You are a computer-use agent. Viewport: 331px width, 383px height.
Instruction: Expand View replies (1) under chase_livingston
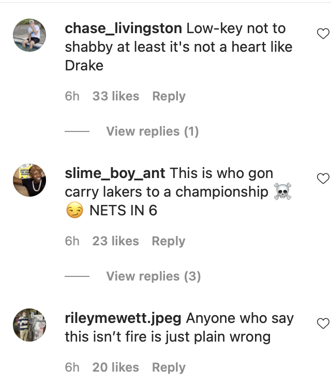(x=152, y=131)
